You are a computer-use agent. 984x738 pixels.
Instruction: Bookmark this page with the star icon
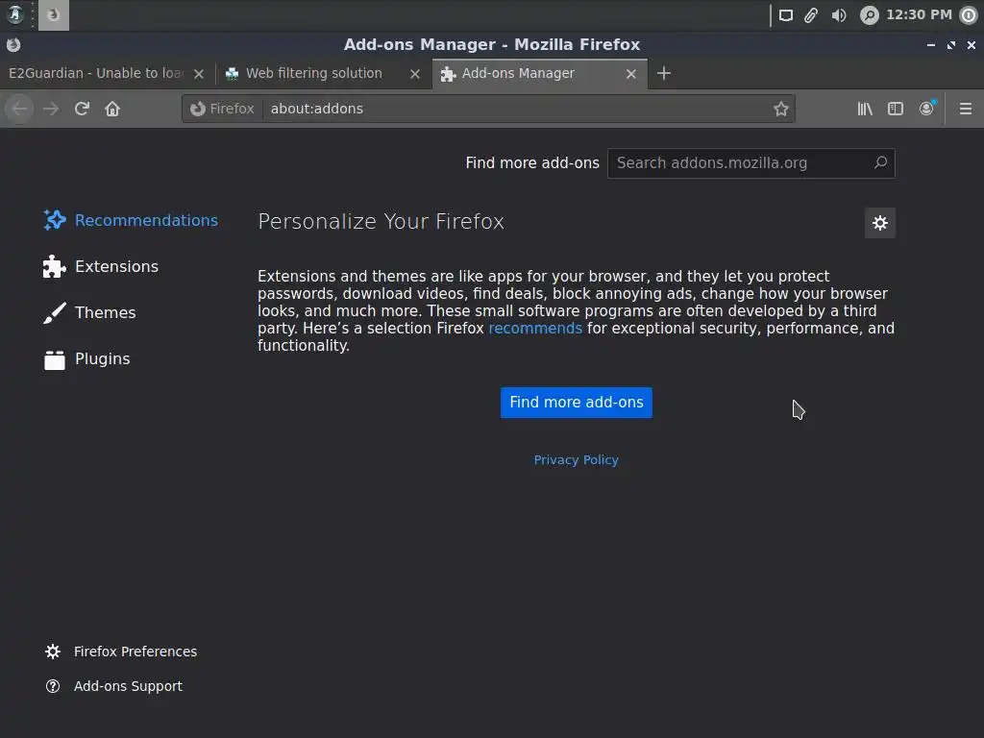[x=781, y=109]
